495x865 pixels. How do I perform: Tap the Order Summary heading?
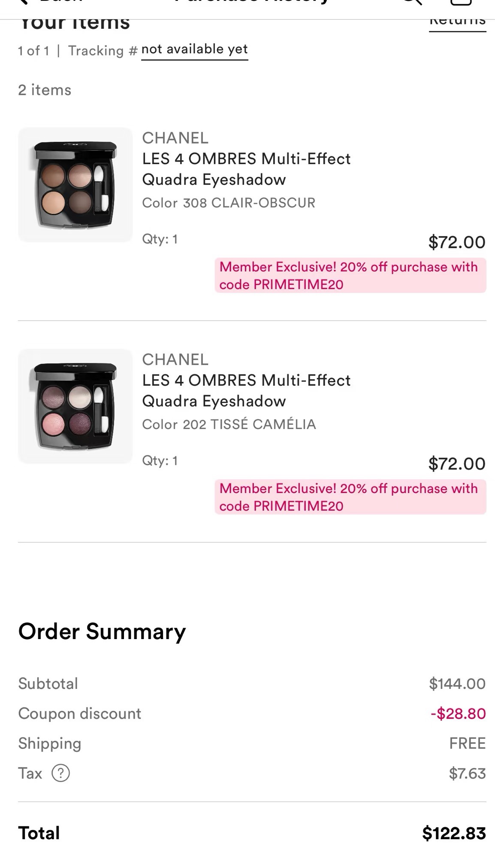(102, 631)
